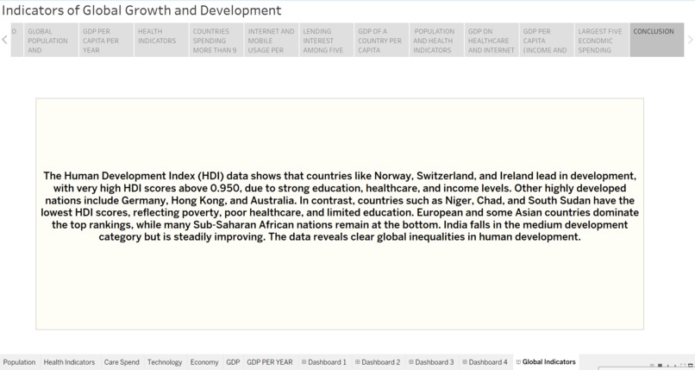Click the Indicators of Global Growth title
The width and height of the screenshot is (695, 370).
click(x=141, y=10)
